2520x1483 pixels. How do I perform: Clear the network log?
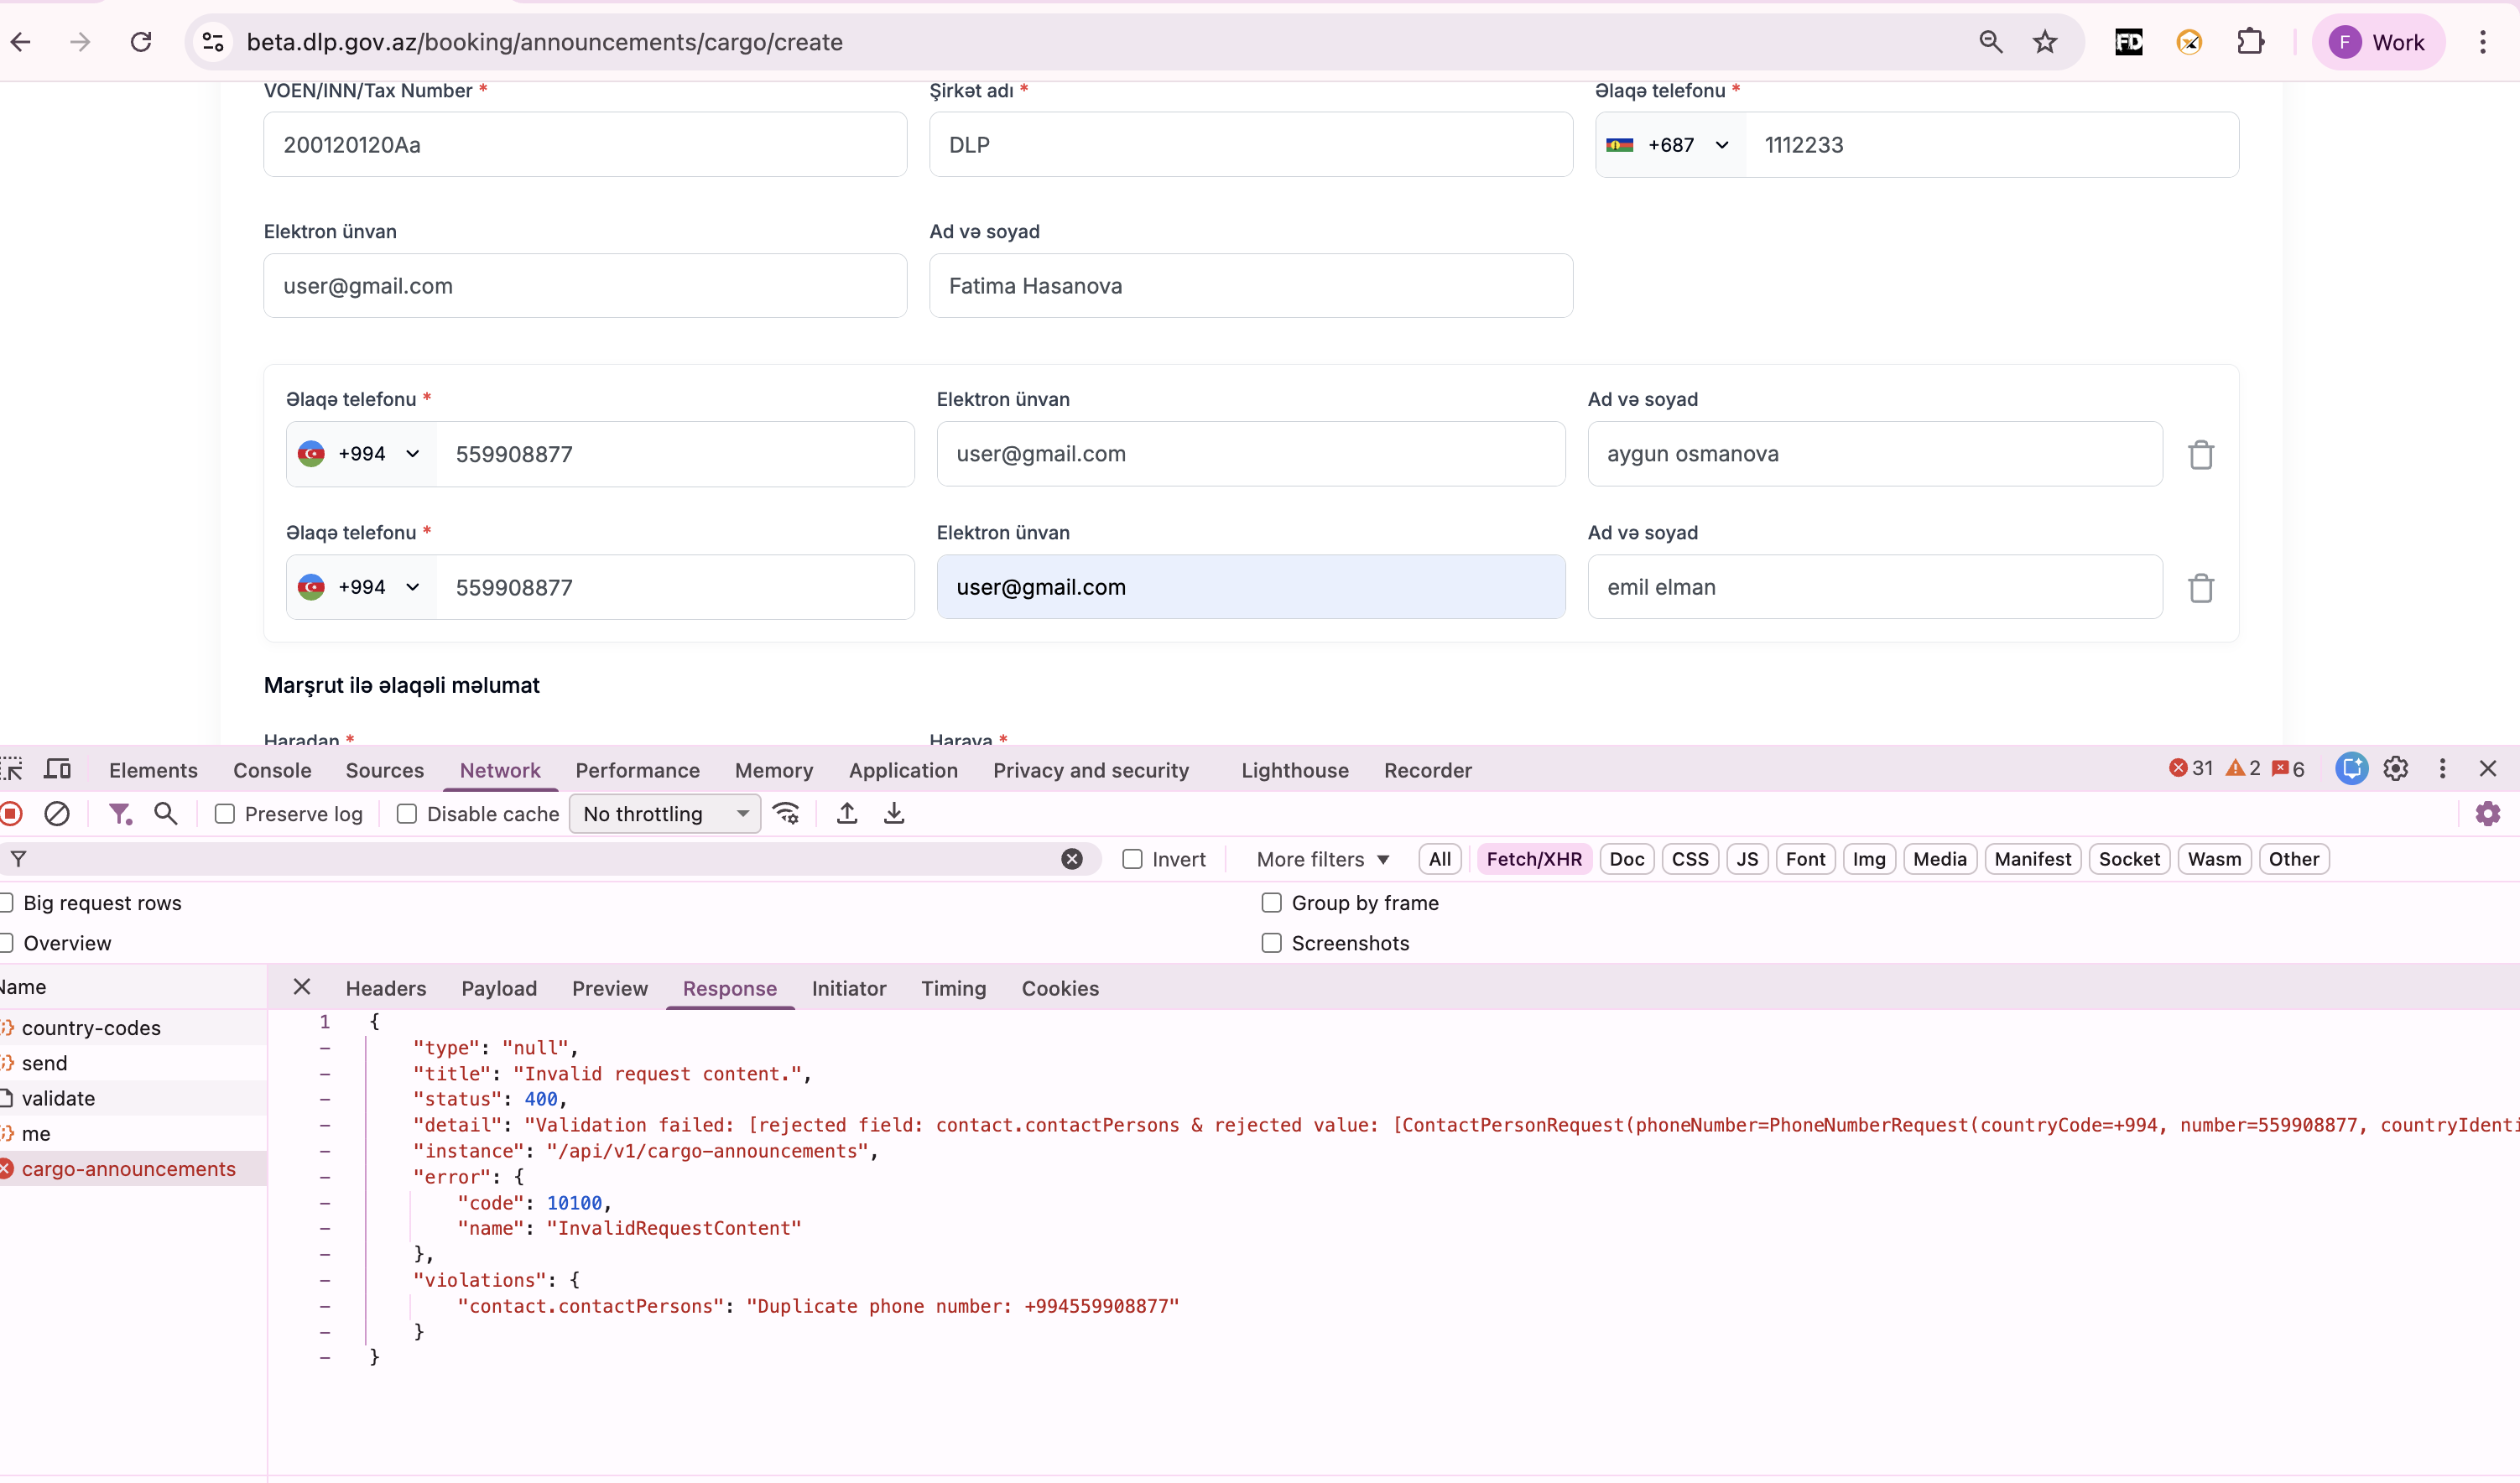click(x=57, y=813)
